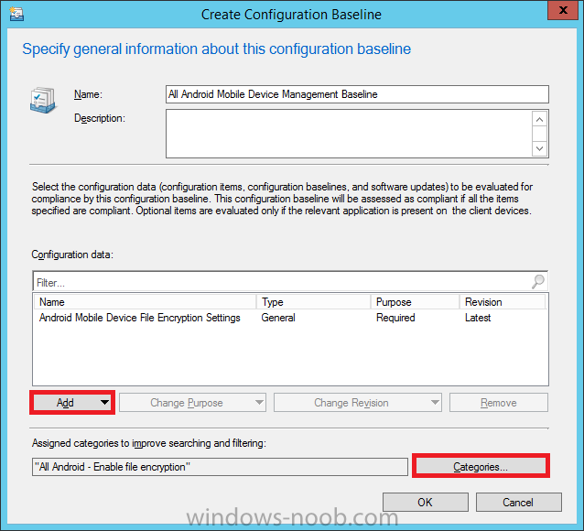Click the General type cell

pyautogui.click(x=278, y=318)
